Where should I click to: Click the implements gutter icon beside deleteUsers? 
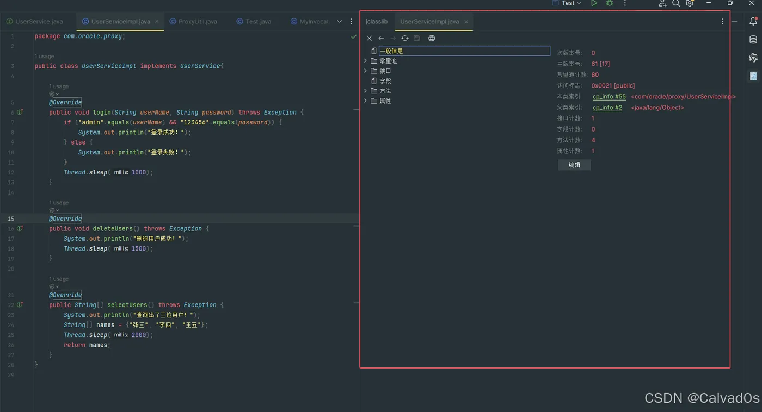point(20,228)
